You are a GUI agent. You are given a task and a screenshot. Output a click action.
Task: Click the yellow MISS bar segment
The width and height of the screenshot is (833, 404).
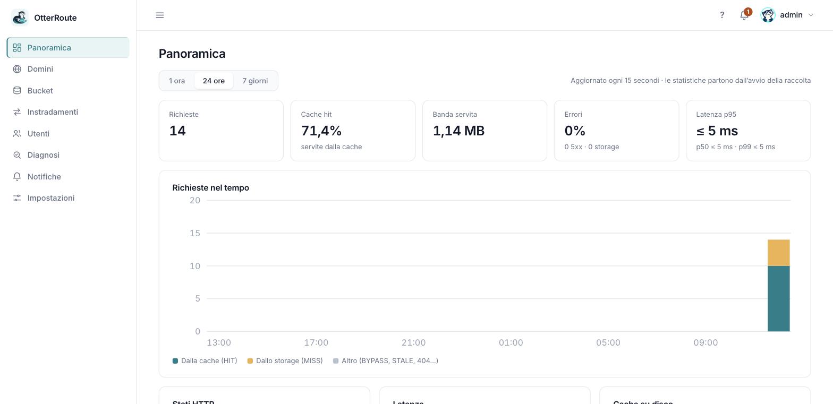779,253
